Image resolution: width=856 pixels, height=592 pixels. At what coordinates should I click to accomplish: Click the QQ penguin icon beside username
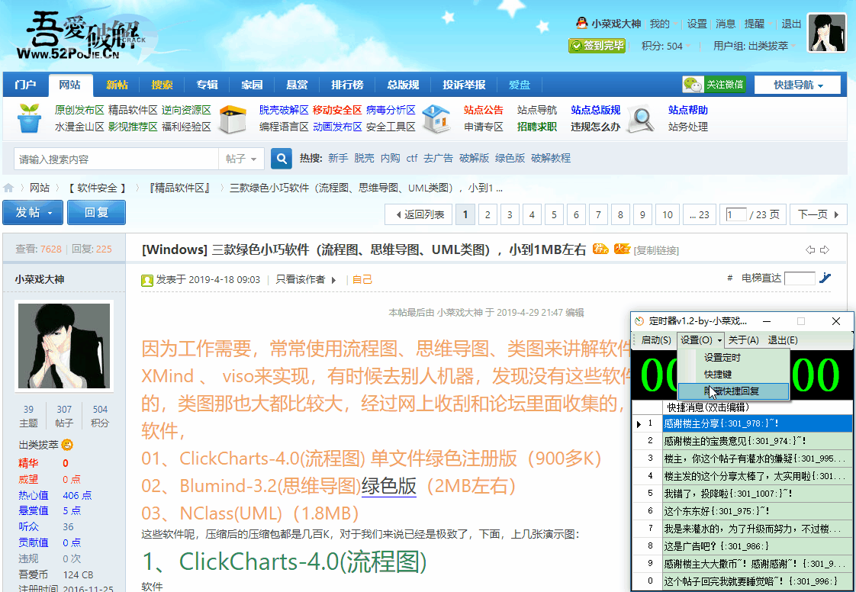(581, 24)
